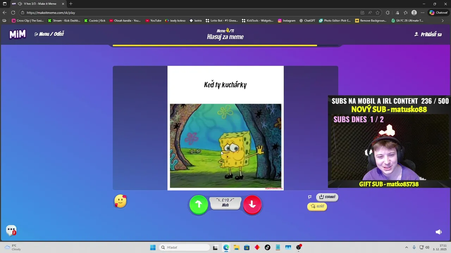Screen dimensions: 451x253
Task: Open Task View on taskbar
Action: [x=215, y=247]
